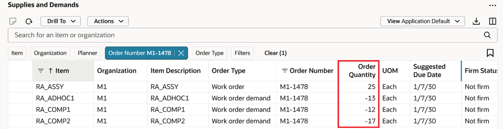Open the Drill To dropdown

click(61, 21)
